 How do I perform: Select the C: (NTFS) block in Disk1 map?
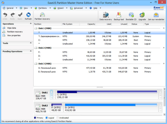click(x=107, y=95)
